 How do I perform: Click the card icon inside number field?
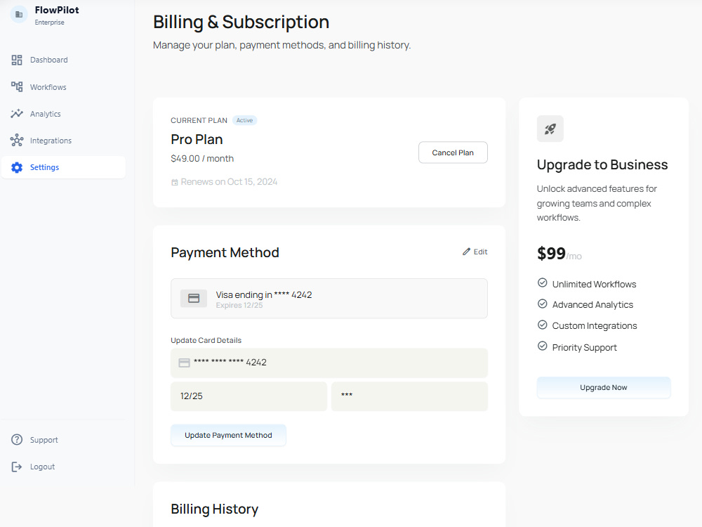point(184,363)
